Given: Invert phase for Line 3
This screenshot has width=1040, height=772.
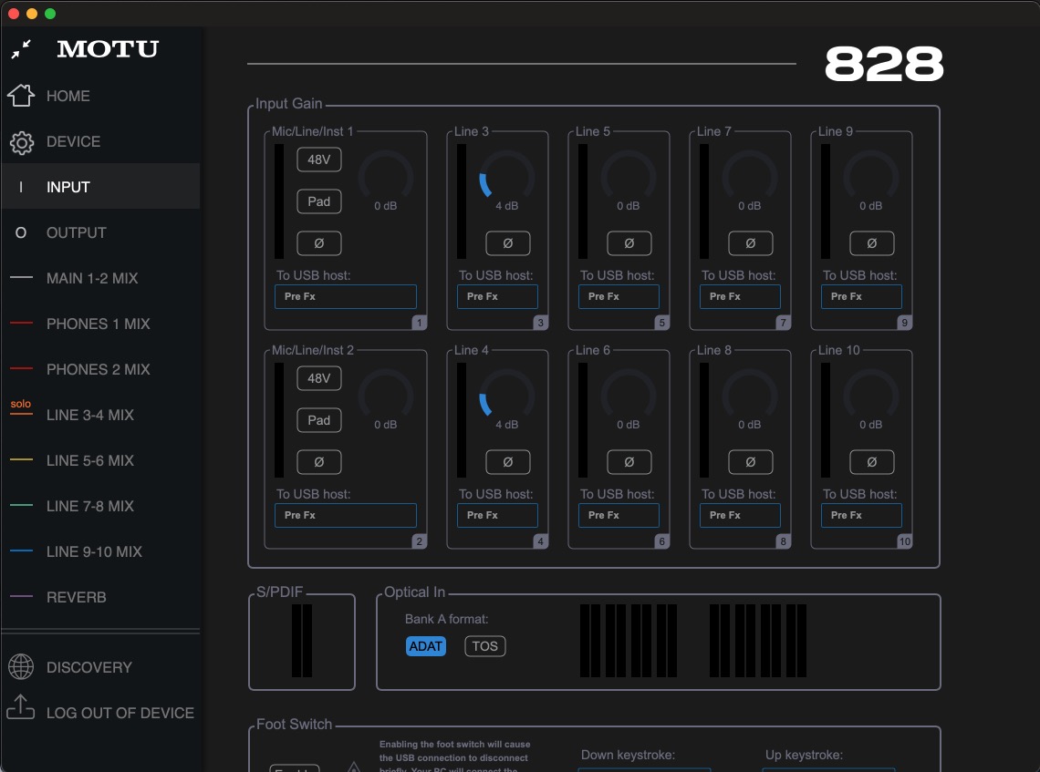Looking at the screenshot, I should click(x=508, y=243).
